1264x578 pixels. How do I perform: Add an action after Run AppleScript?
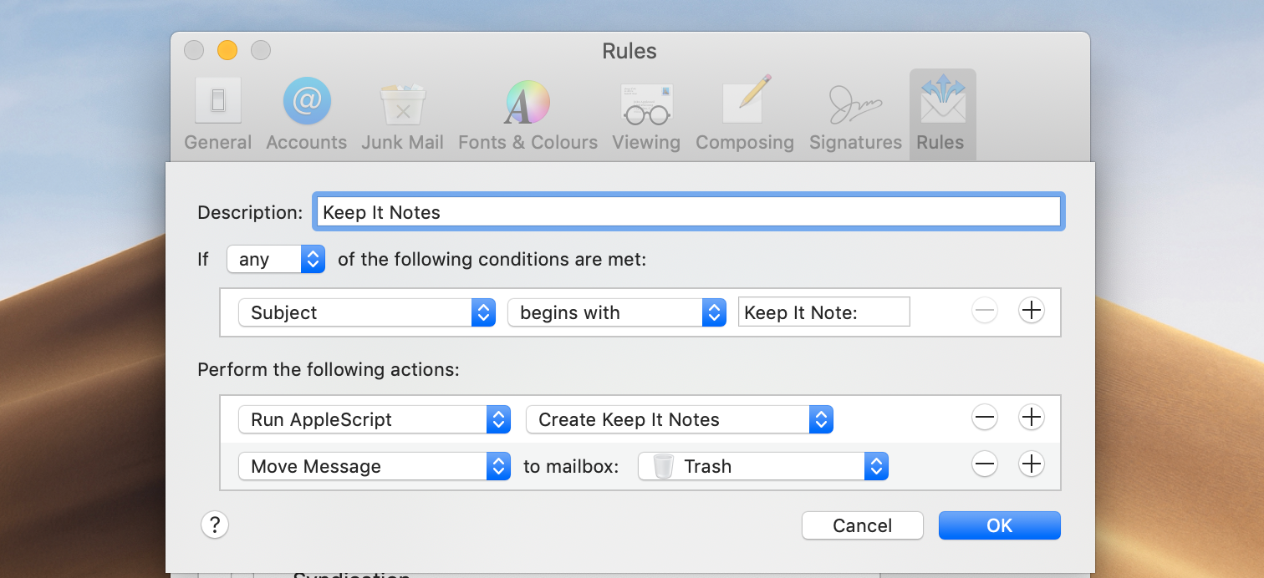[1032, 417]
